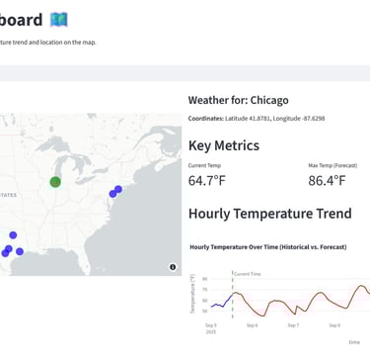
Task: Click the map info attribution icon
Action: click(x=173, y=267)
